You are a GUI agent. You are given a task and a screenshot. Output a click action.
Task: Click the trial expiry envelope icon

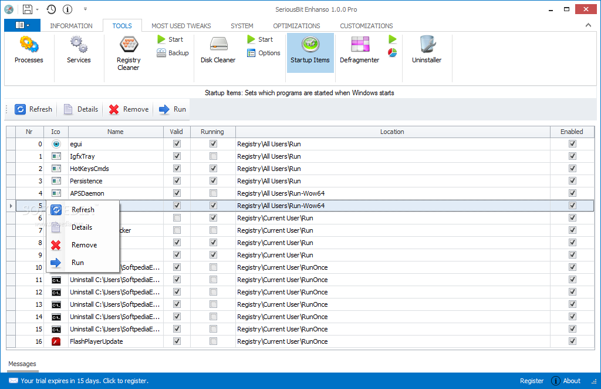click(x=13, y=381)
